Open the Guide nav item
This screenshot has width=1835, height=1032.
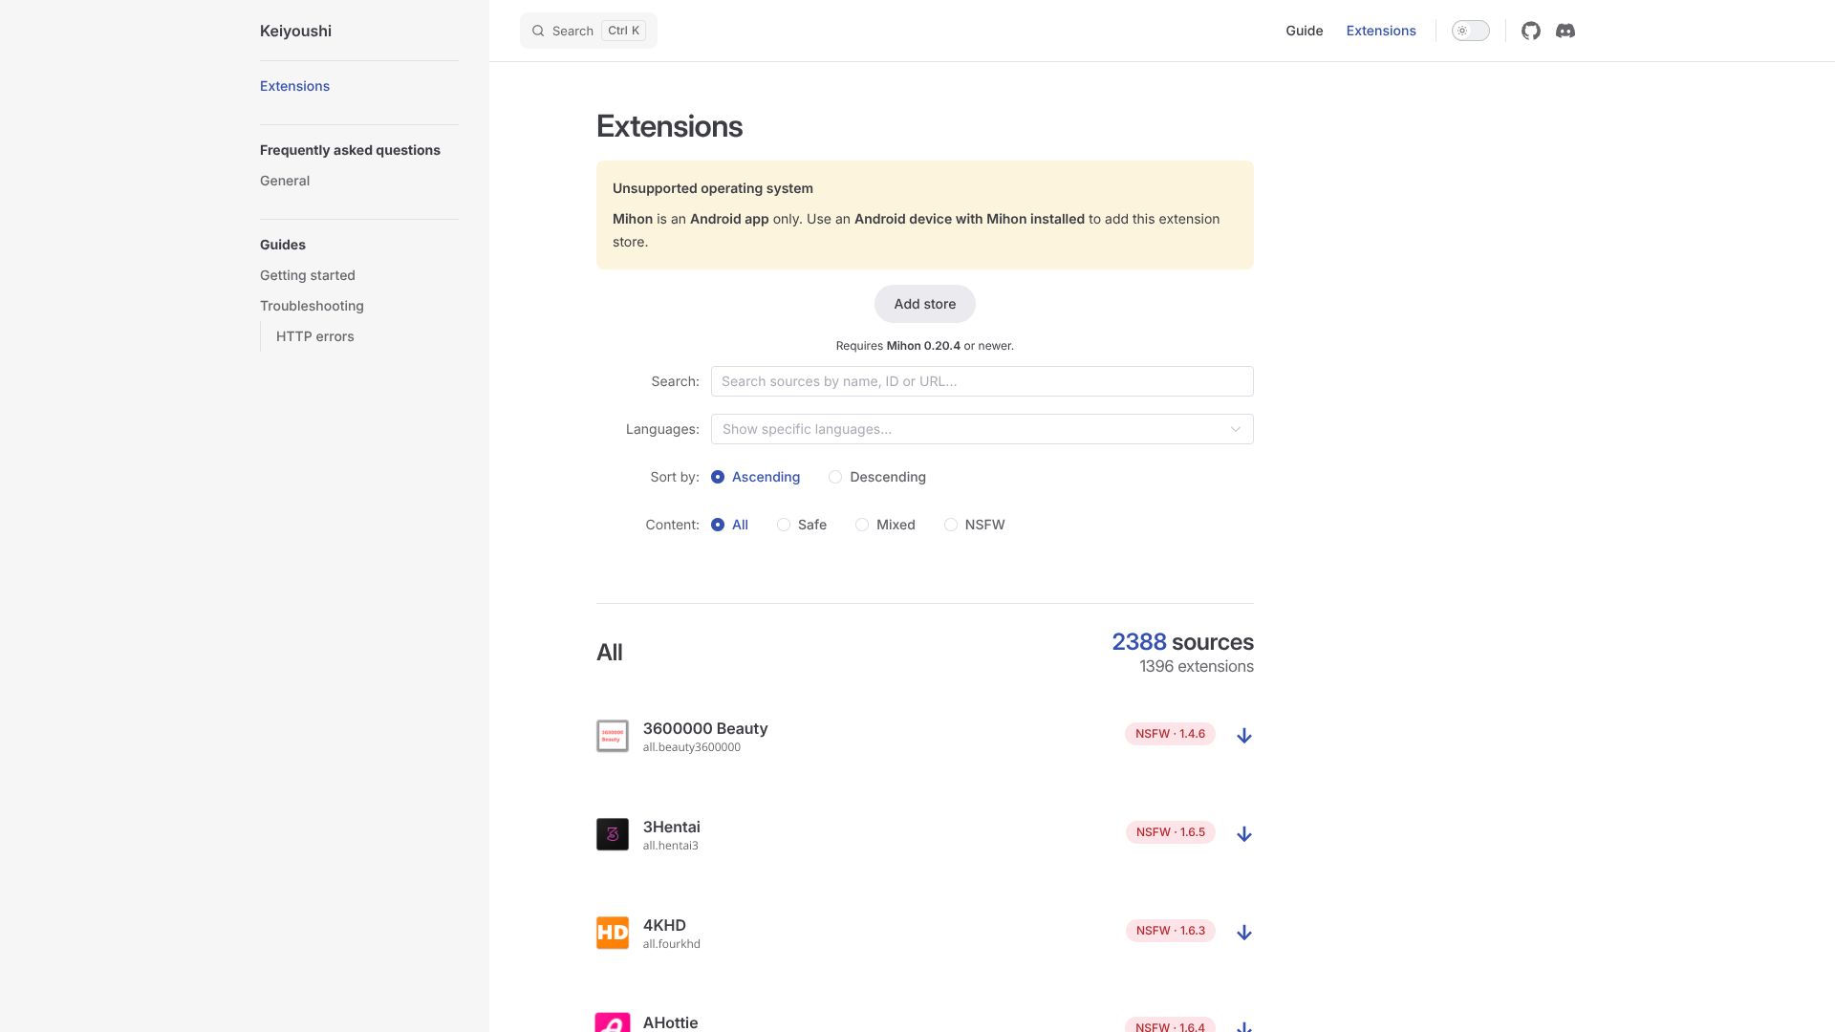click(1305, 31)
